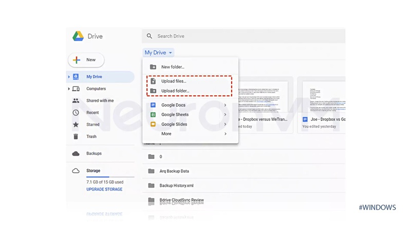Image resolution: width=411 pixels, height=228 pixels.
Task: Select Google Docs menu entry
Action: [x=190, y=105]
